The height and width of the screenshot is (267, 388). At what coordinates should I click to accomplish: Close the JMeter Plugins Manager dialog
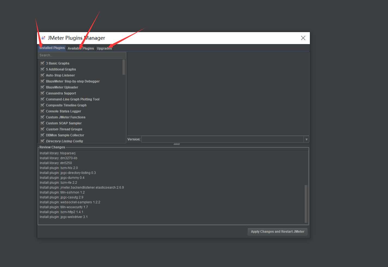coord(303,38)
